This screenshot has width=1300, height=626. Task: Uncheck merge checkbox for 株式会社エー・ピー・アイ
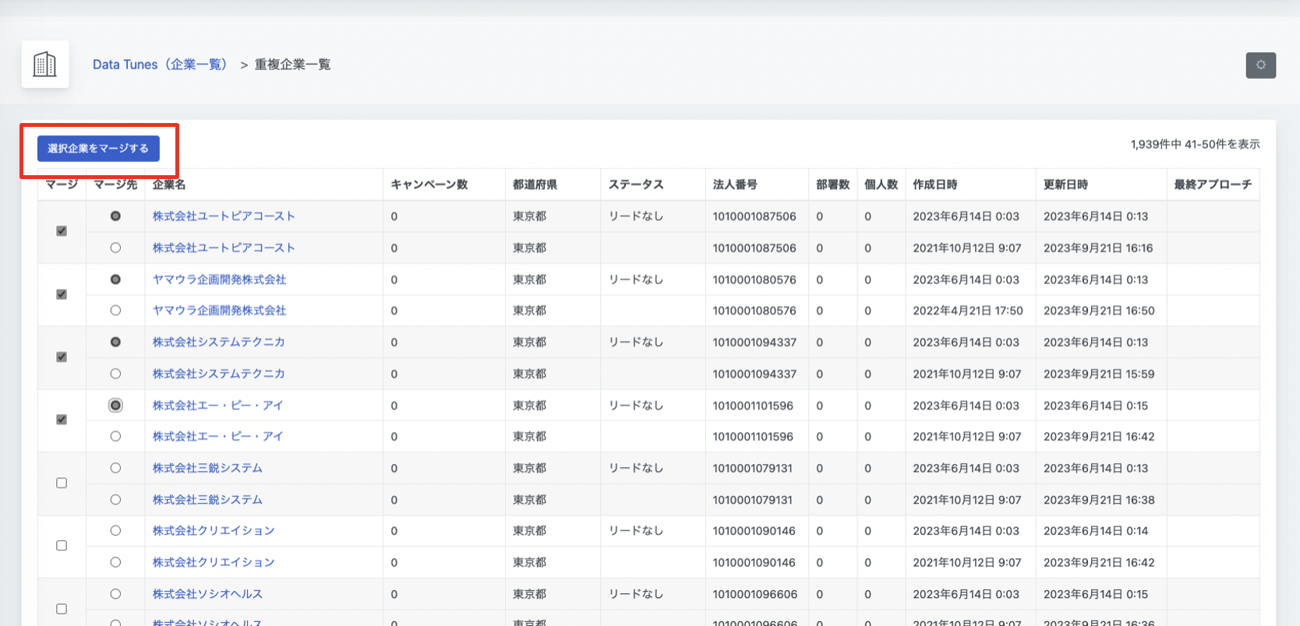click(62, 420)
